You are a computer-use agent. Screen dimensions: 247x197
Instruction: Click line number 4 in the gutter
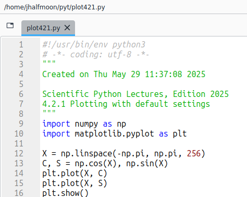click(21, 75)
